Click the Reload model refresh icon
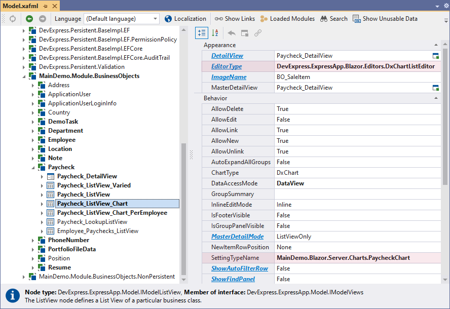Viewport: 450px width, 309px height. click(13, 19)
